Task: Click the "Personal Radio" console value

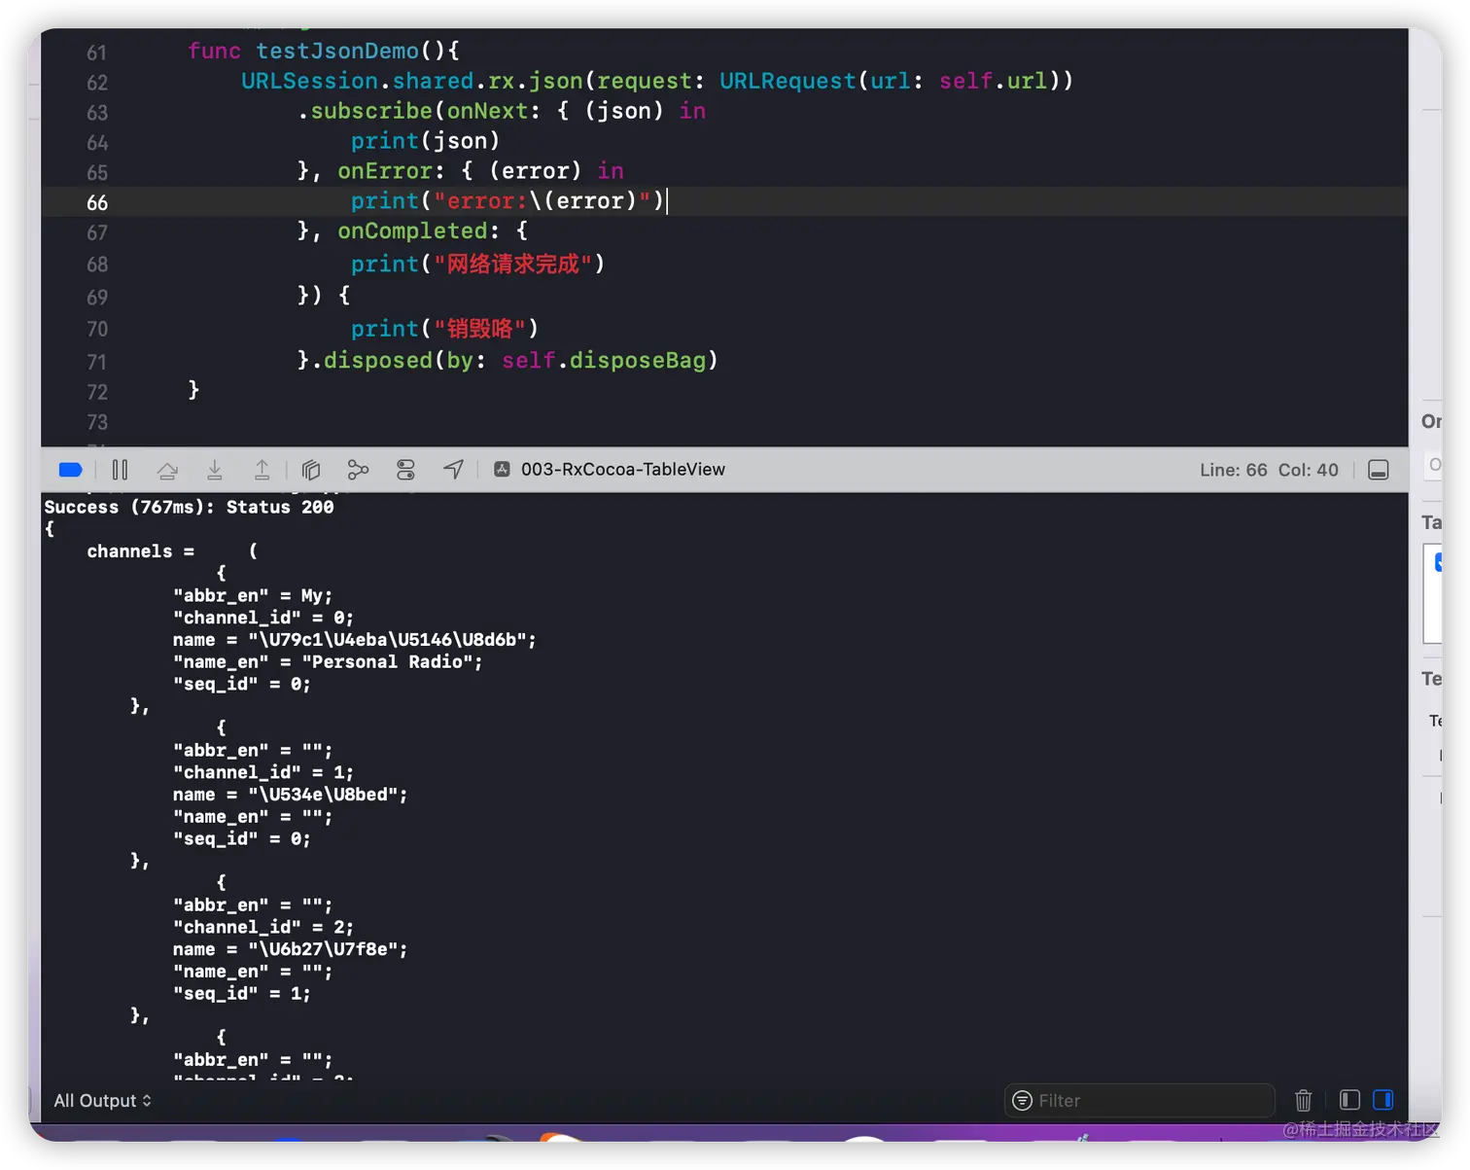Action: point(392,661)
